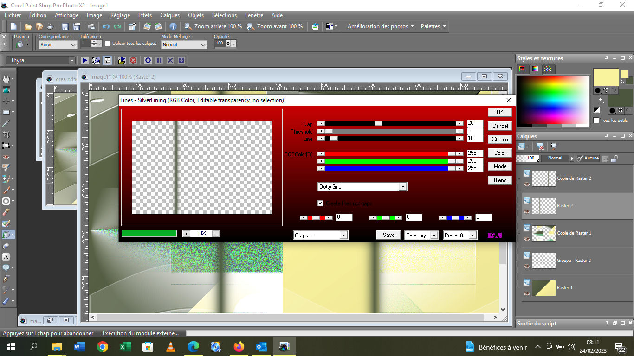Click the Redo arrow icon

(x=117, y=26)
